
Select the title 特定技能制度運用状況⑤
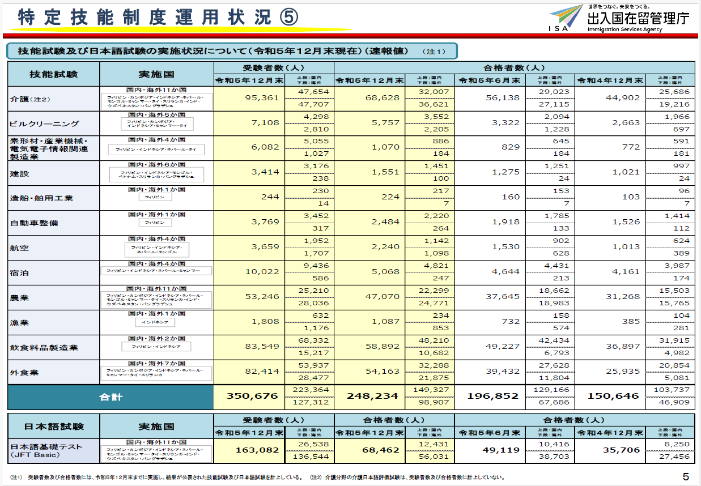[x=159, y=17]
